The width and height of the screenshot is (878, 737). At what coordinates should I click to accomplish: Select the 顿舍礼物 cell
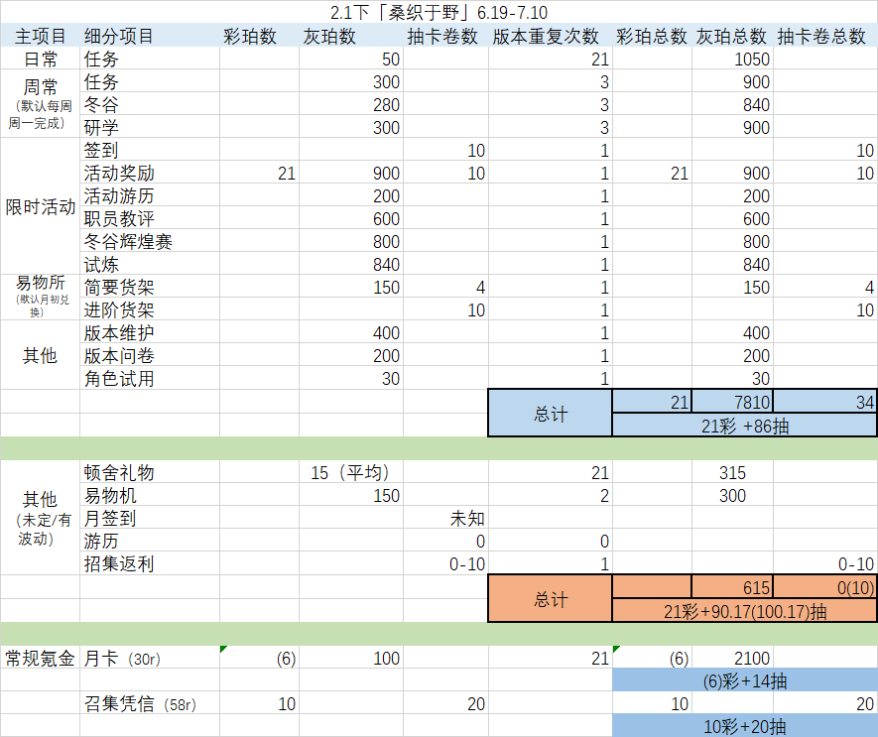click(150, 472)
